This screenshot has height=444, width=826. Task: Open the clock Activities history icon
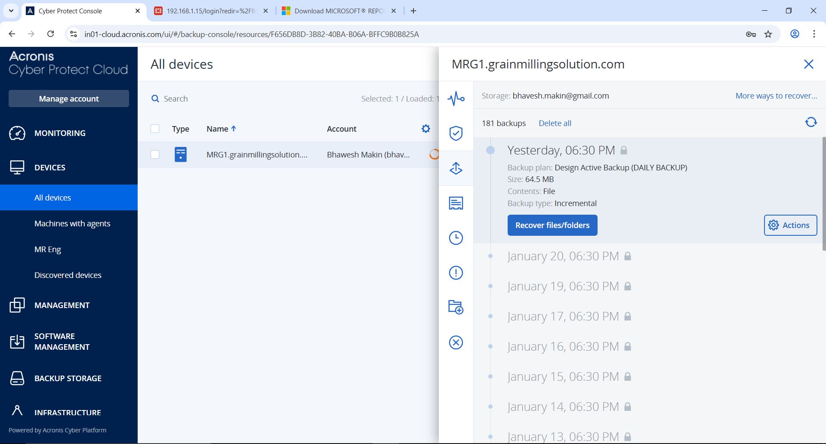point(456,238)
